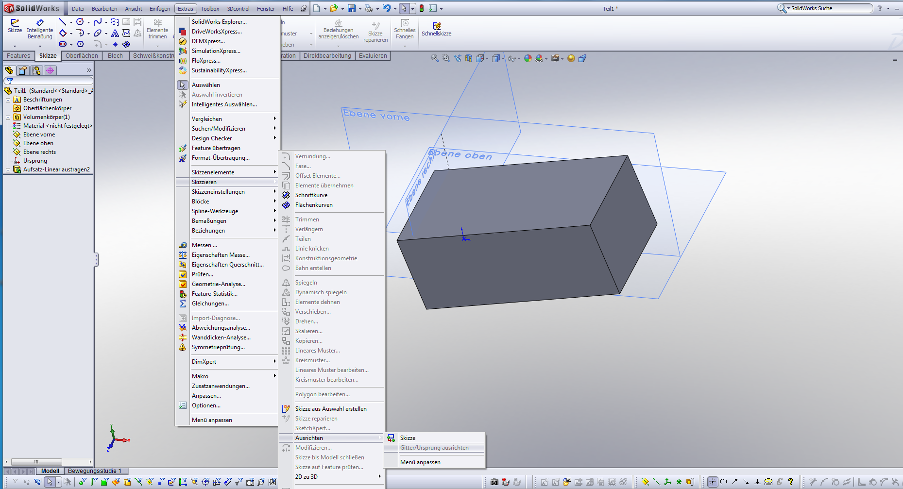The image size is (903, 489).
Task: Open the FeatureManager design tree tab
Action: (x=9, y=70)
